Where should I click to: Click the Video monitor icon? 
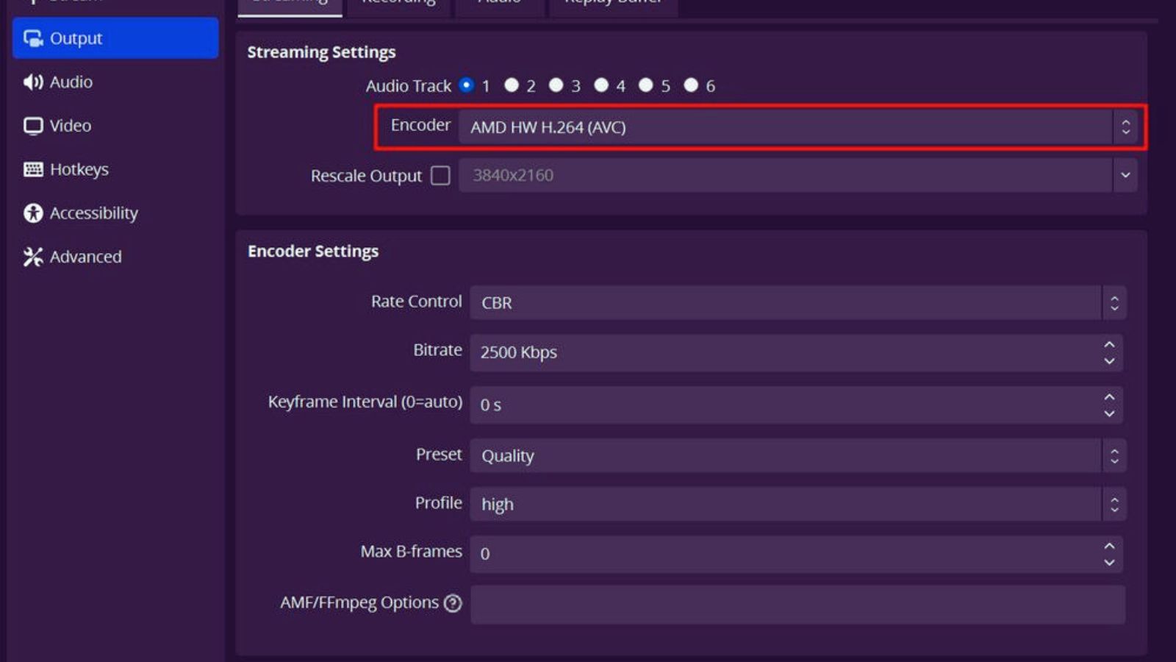click(33, 126)
